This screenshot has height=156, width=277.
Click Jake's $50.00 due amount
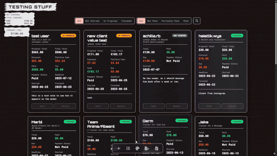[204, 145]
